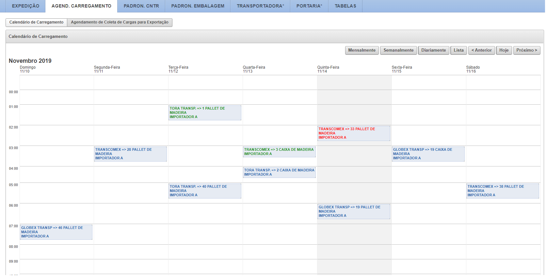Switch calendar to Semanalmente view
Screen dimensions: 546x278
point(398,50)
